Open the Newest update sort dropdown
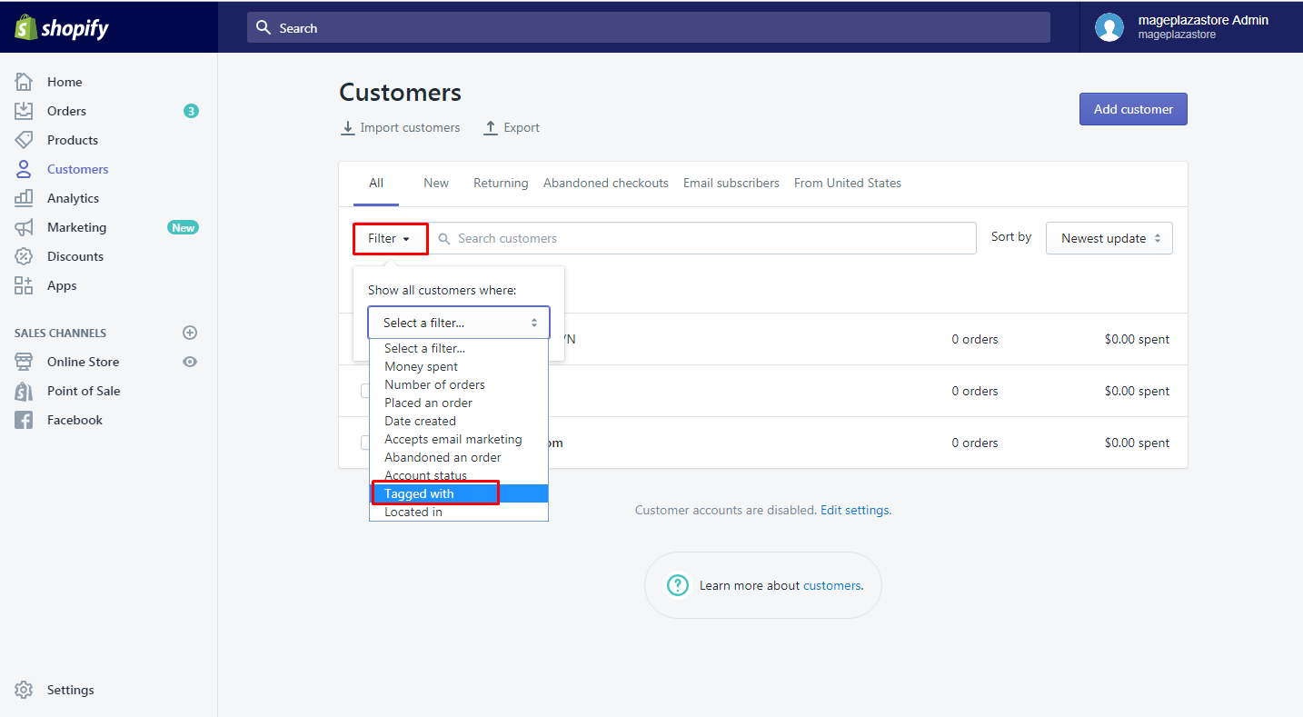The height and width of the screenshot is (717, 1303). click(1109, 238)
